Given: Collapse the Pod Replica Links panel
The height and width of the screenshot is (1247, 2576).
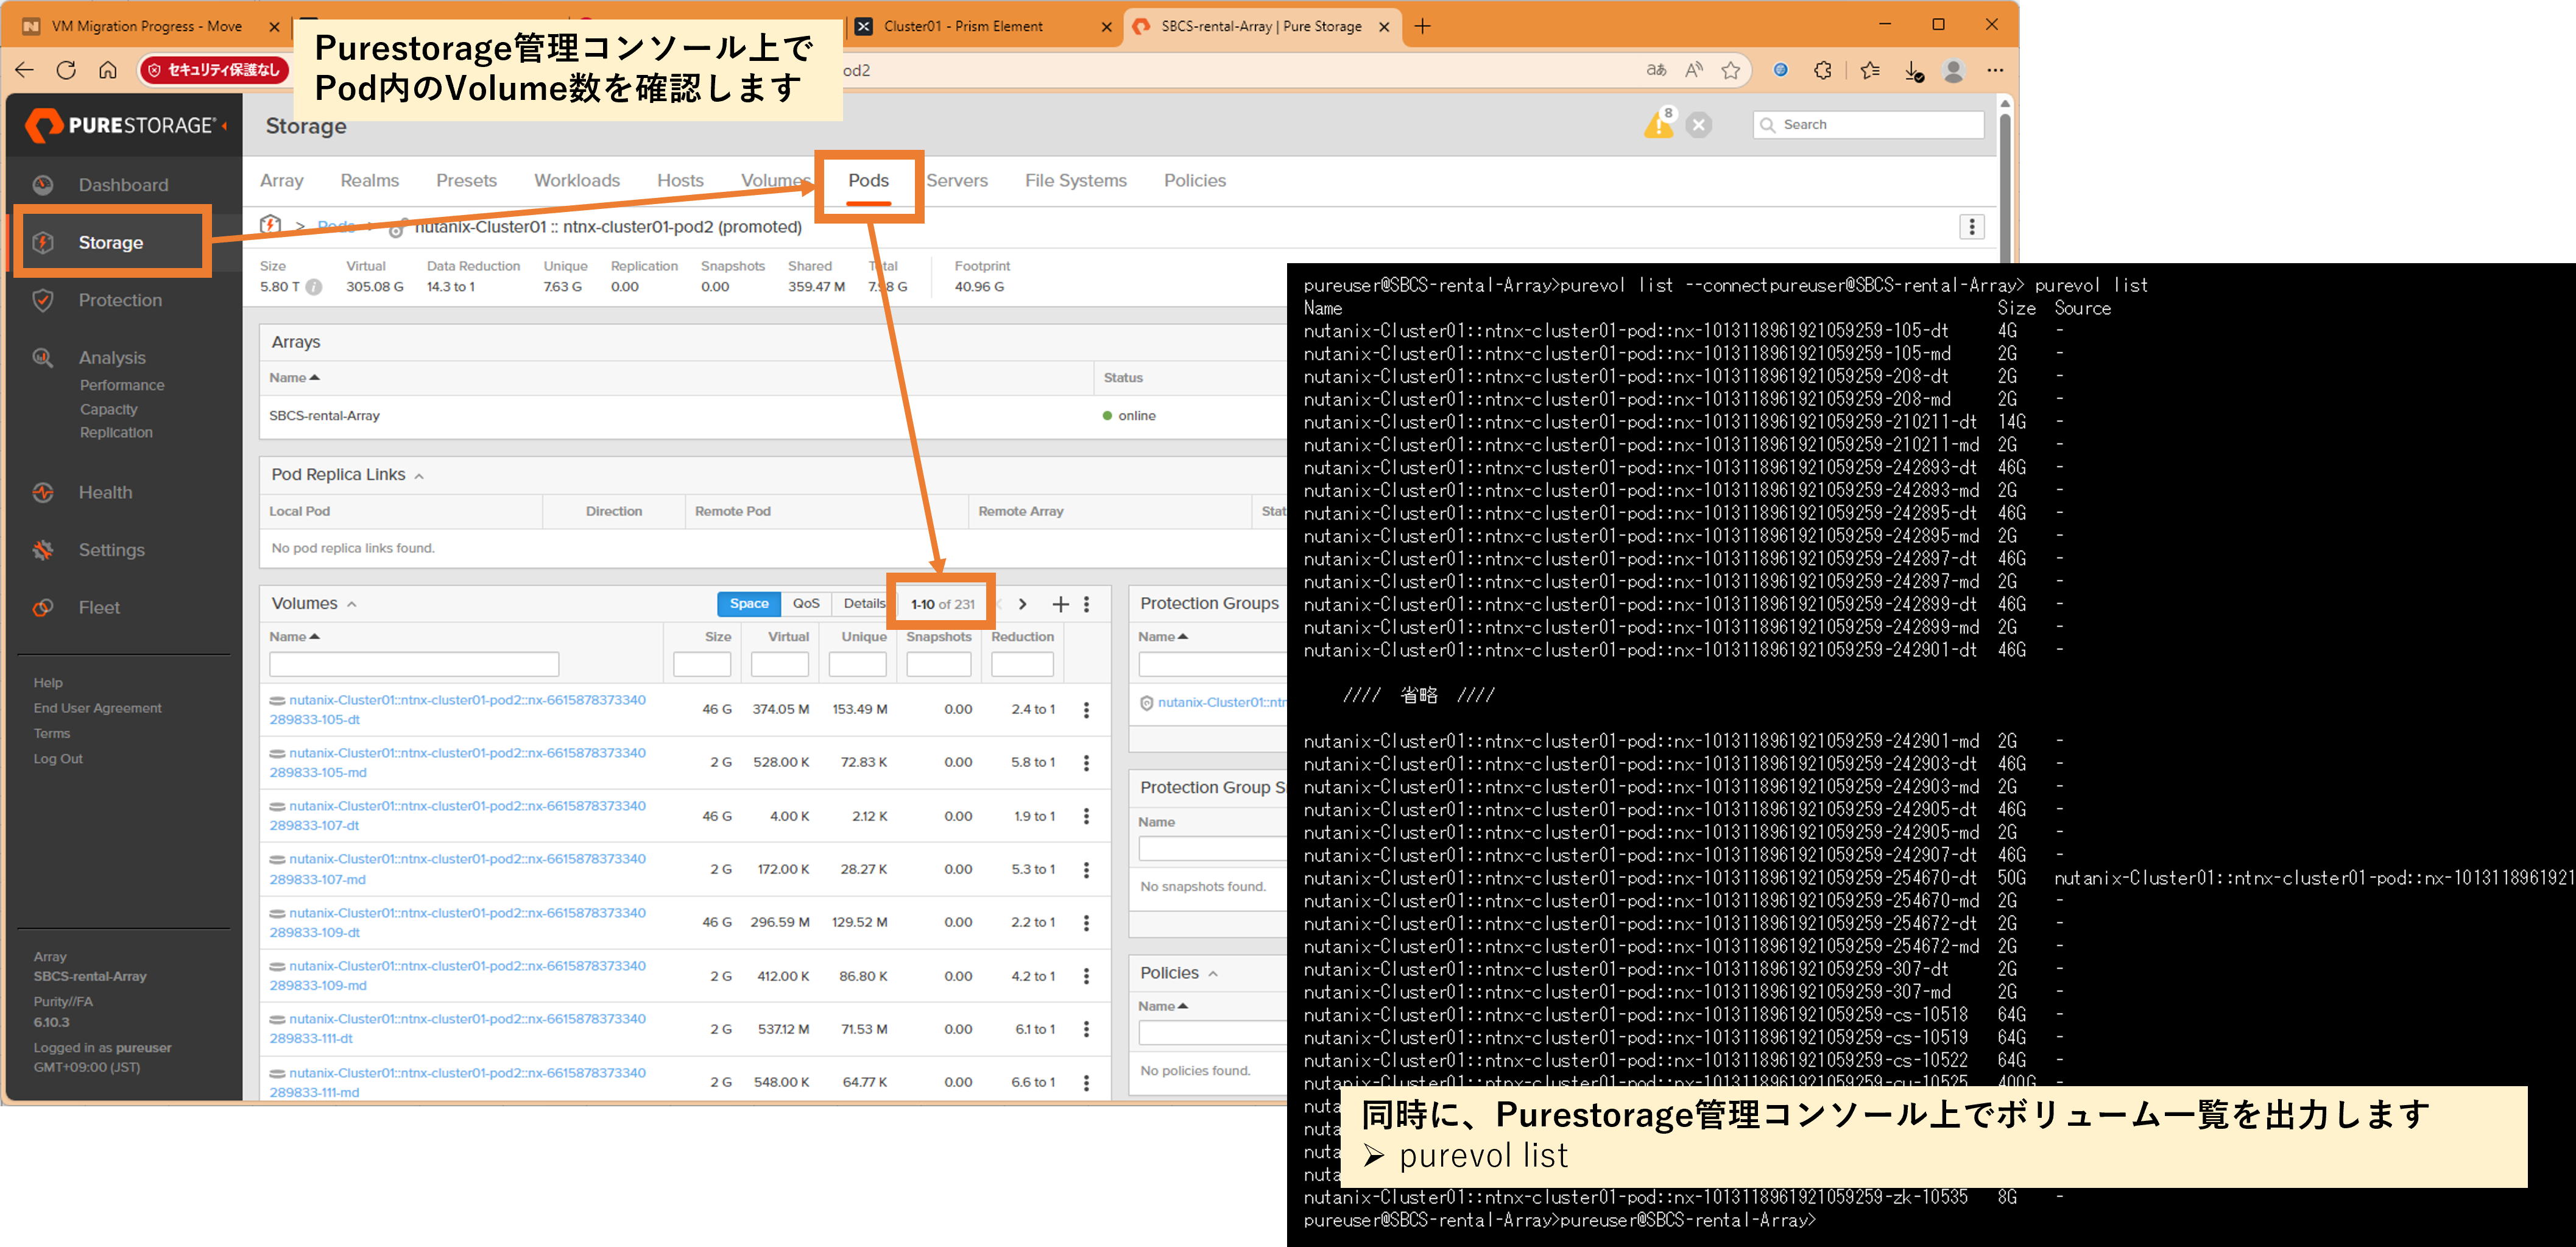Looking at the screenshot, I should 419,476.
